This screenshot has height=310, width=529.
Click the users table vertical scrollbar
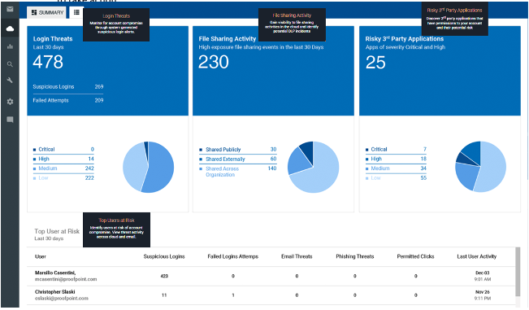click(x=518, y=272)
